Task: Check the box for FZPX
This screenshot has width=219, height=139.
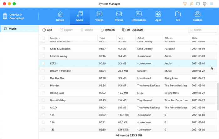Action: (43, 63)
